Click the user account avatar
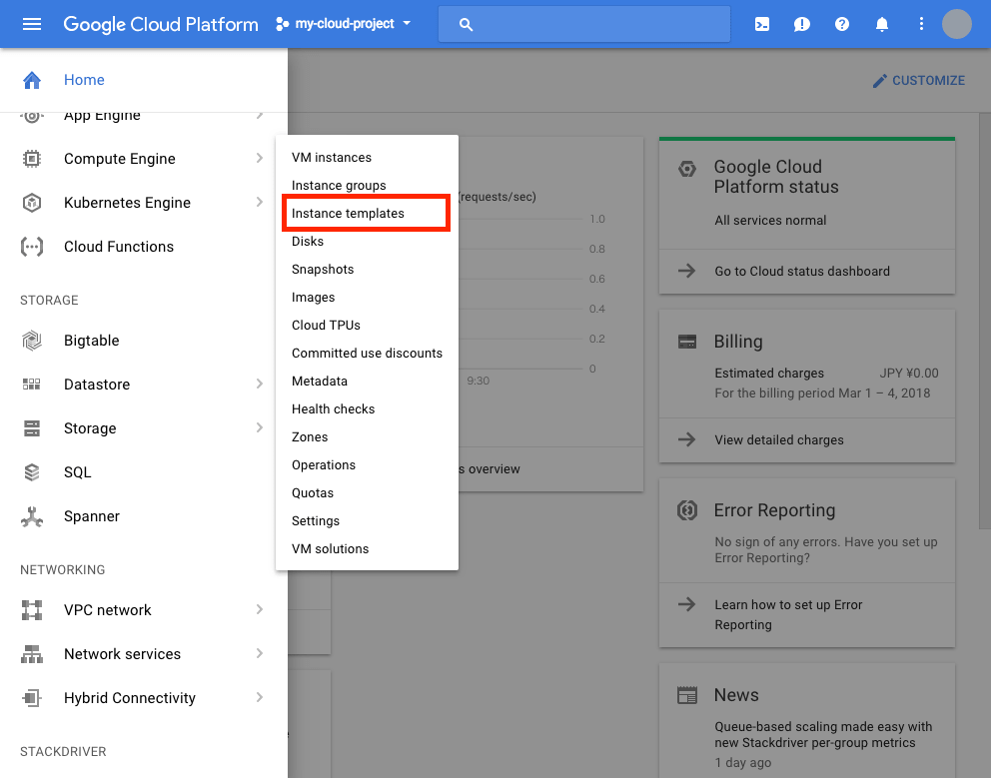Screen dimensions: 991x778 (957, 24)
